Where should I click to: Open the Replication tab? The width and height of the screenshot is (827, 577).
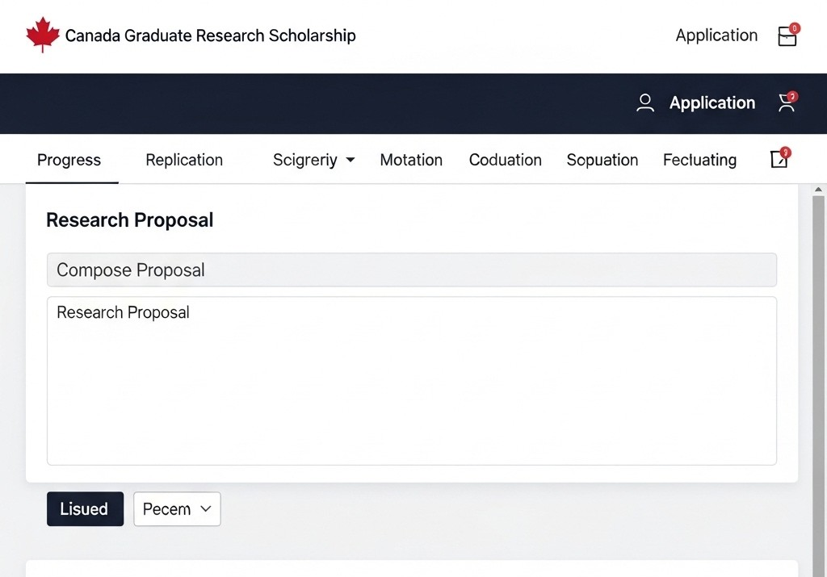[x=184, y=160]
